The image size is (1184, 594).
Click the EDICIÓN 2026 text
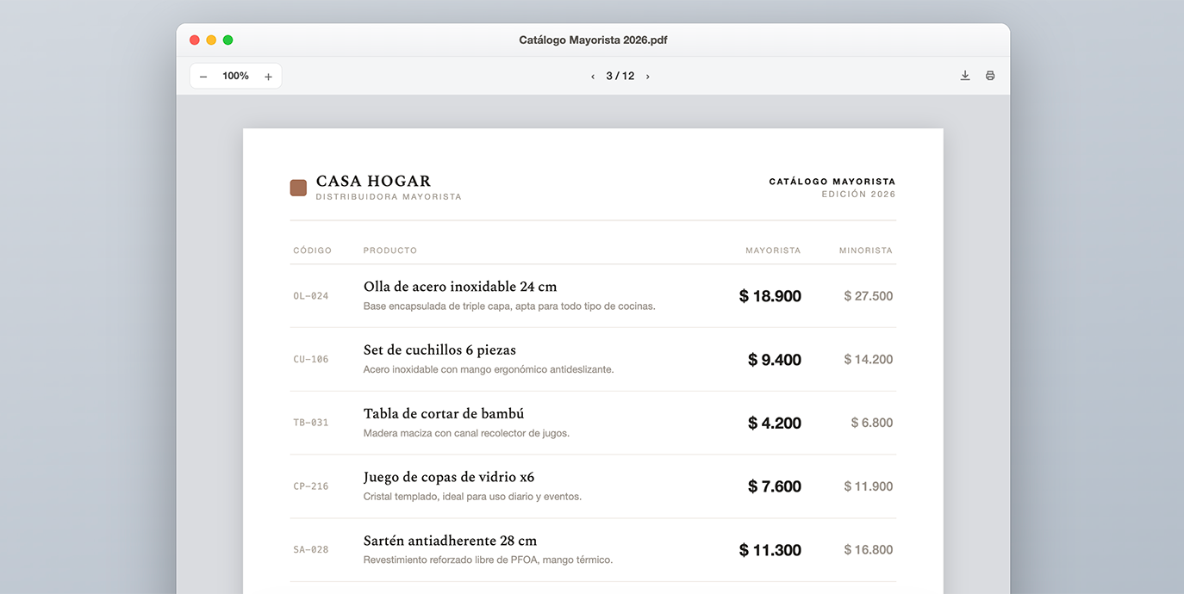[858, 195]
